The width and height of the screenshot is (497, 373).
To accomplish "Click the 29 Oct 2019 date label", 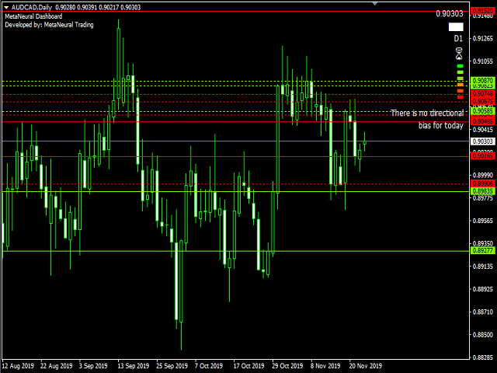I will tap(287, 366).
